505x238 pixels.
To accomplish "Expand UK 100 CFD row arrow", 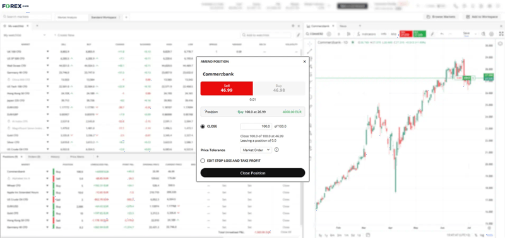I will (48, 52).
